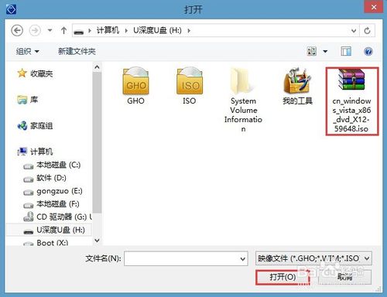Image resolution: width=387 pixels, height=297 pixels.
Task: Expand the chevron after U深度U盘 (H:) breadcrumb
Action: point(189,31)
